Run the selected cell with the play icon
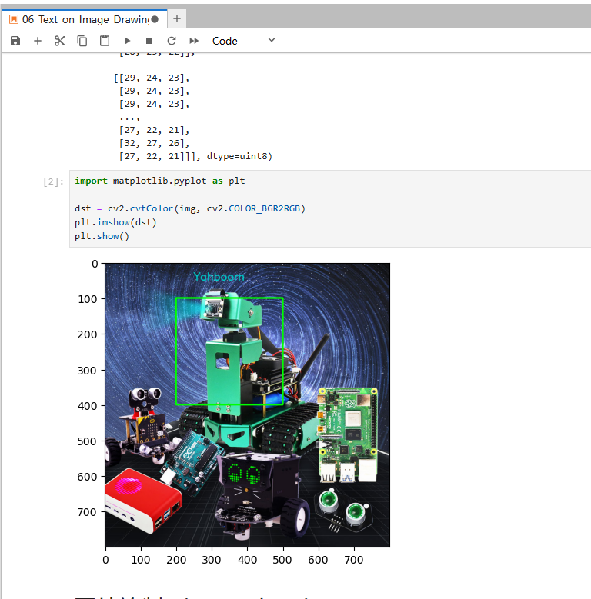The height and width of the screenshot is (599, 591). (127, 41)
